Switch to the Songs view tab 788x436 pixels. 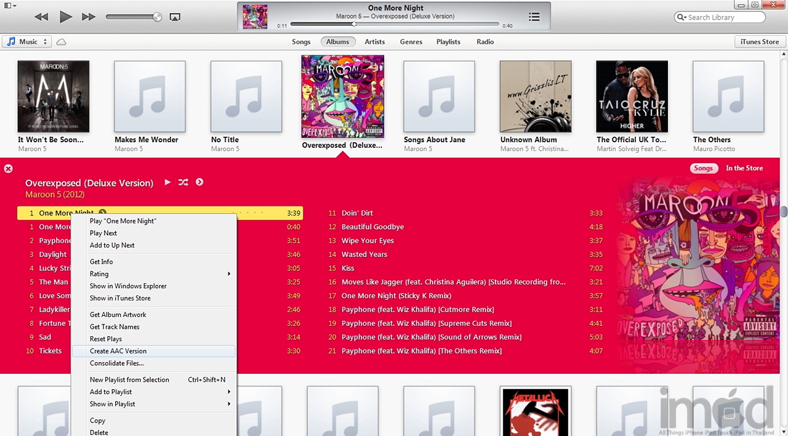point(301,42)
